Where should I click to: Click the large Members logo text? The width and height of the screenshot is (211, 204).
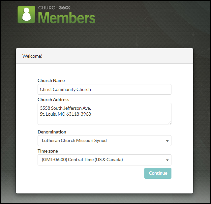coord(67,18)
